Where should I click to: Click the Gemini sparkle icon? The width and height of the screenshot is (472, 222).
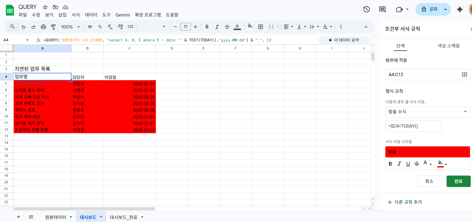click(460, 9)
